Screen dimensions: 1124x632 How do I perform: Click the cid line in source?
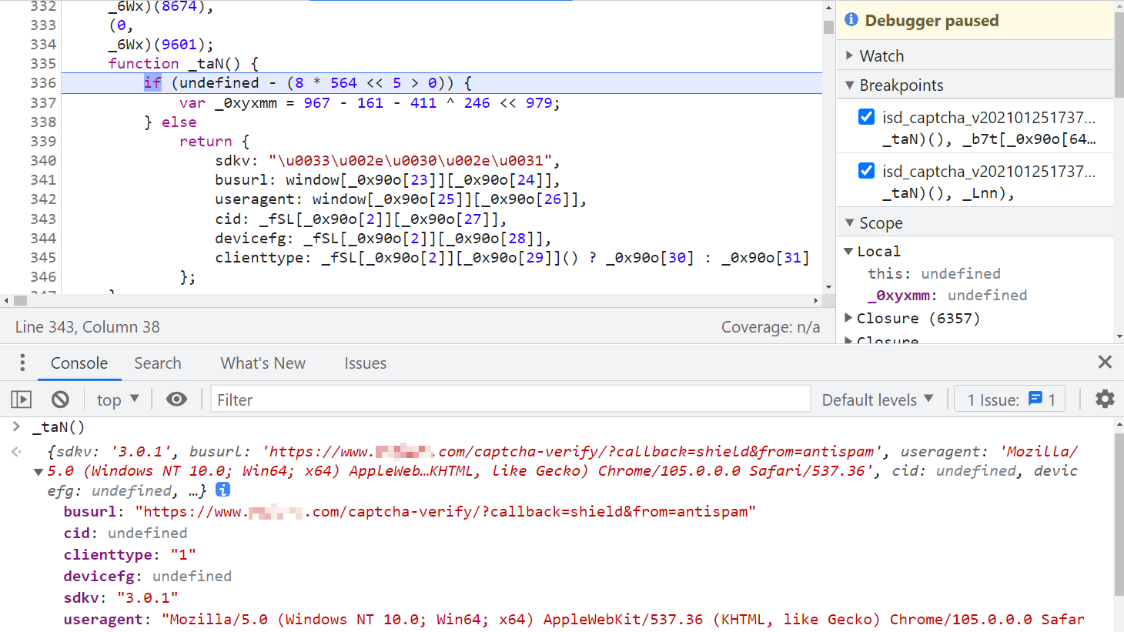[x=360, y=219]
